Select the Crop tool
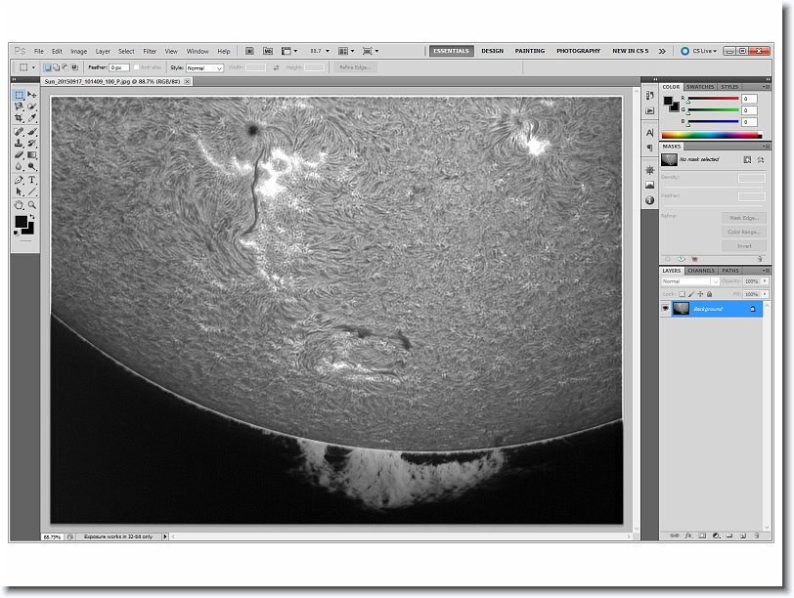The width and height of the screenshot is (794, 598). coord(20,118)
